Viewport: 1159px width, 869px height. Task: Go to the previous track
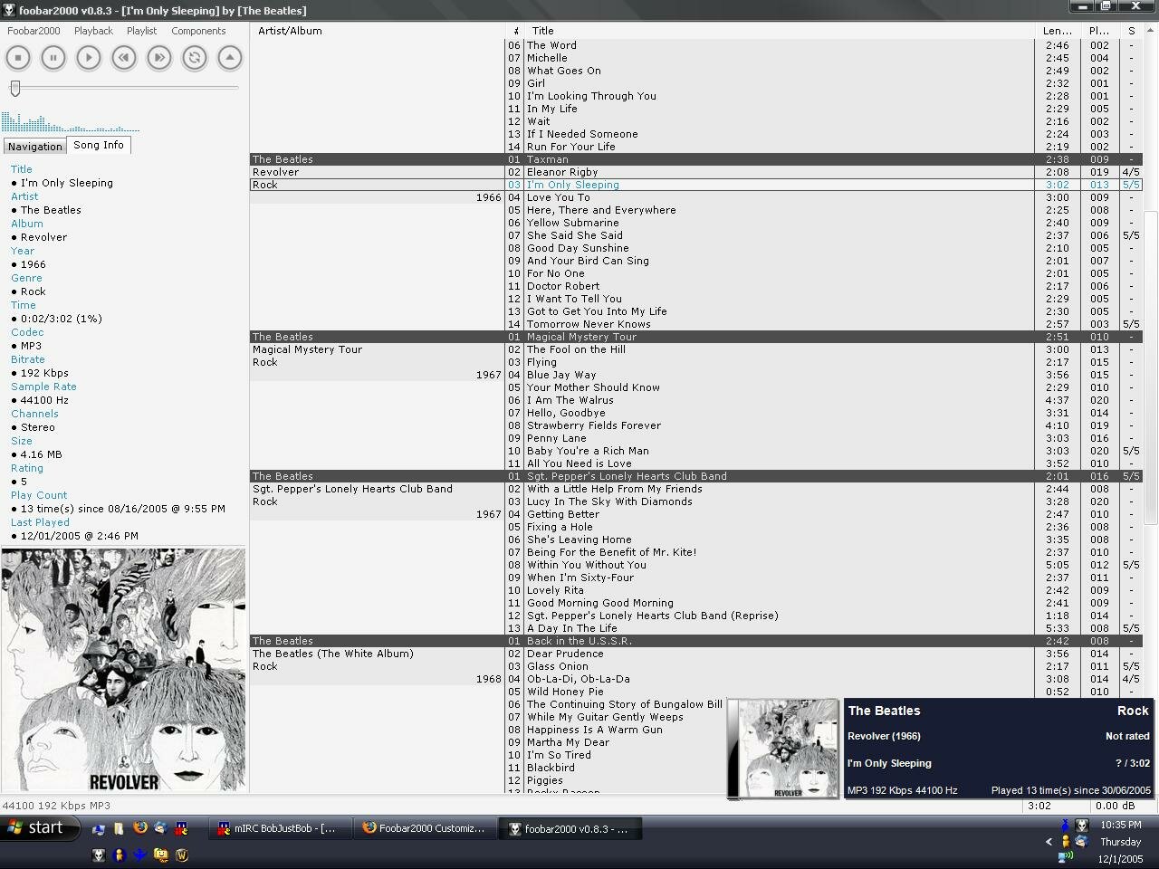(124, 58)
